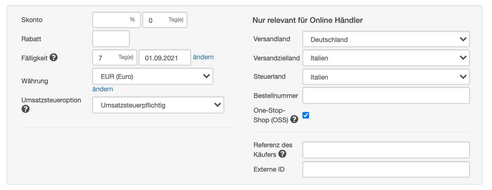The height and width of the screenshot is (190, 492).
Task: Select the Skonto Tag(e) days field
Action: click(x=165, y=20)
